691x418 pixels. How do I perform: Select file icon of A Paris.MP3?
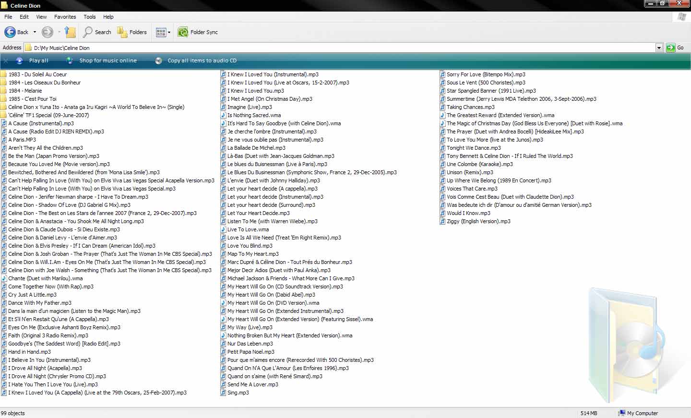pos(3,140)
